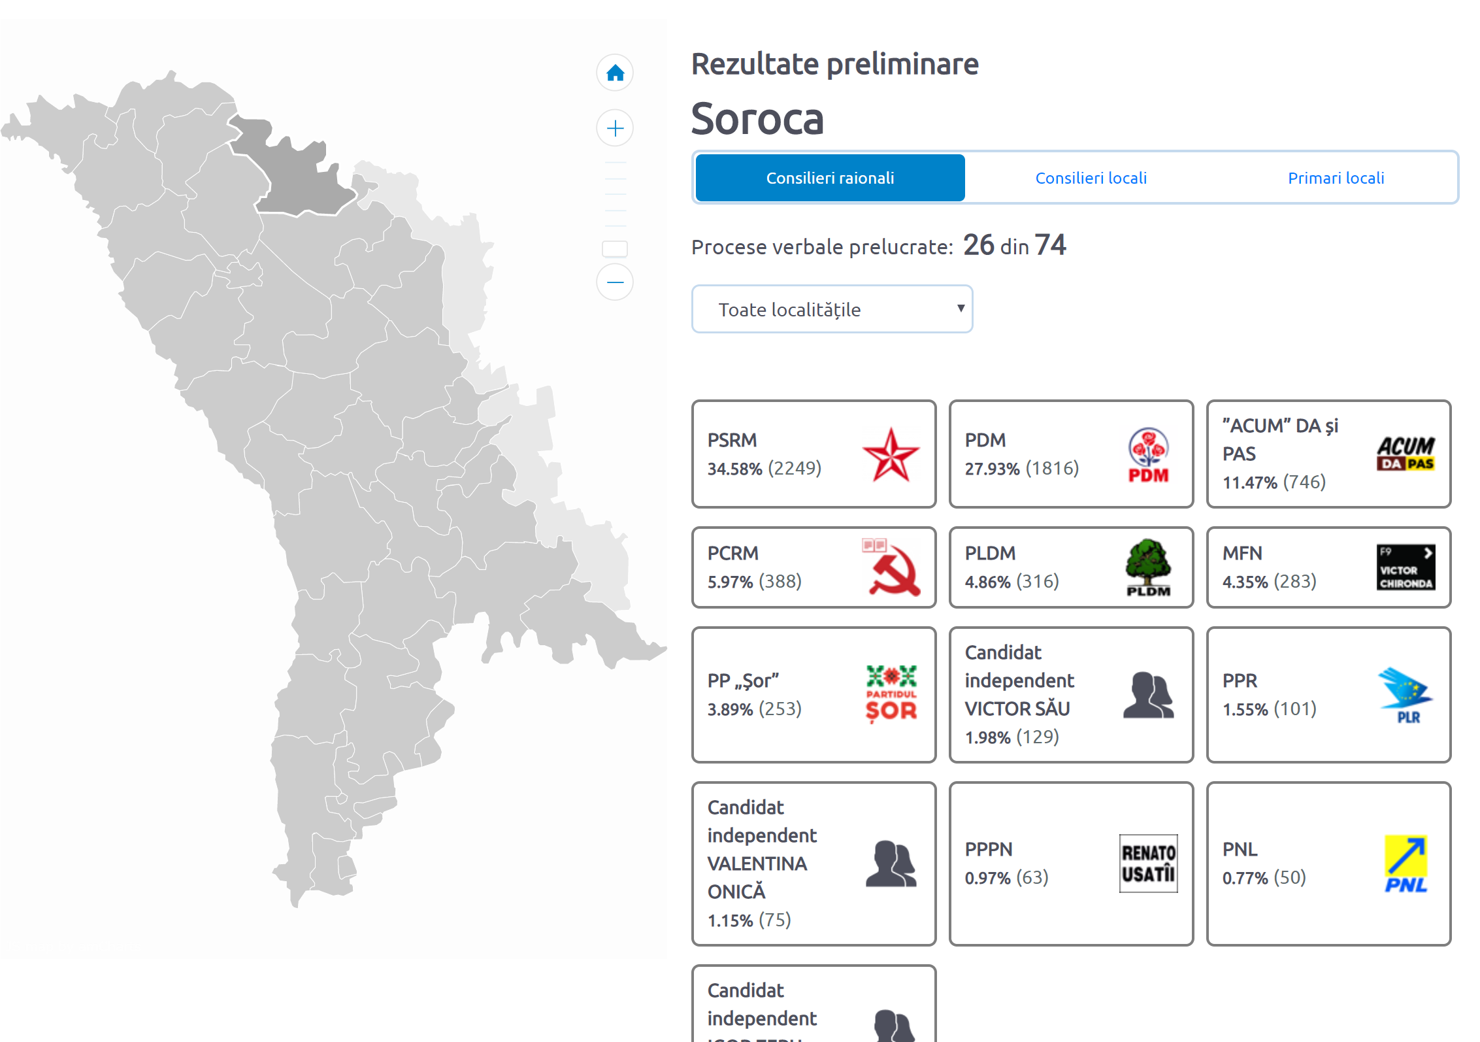1480x1042 pixels.
Task: Open the Victor Său independent candidate card
Action: [1070, 694]
